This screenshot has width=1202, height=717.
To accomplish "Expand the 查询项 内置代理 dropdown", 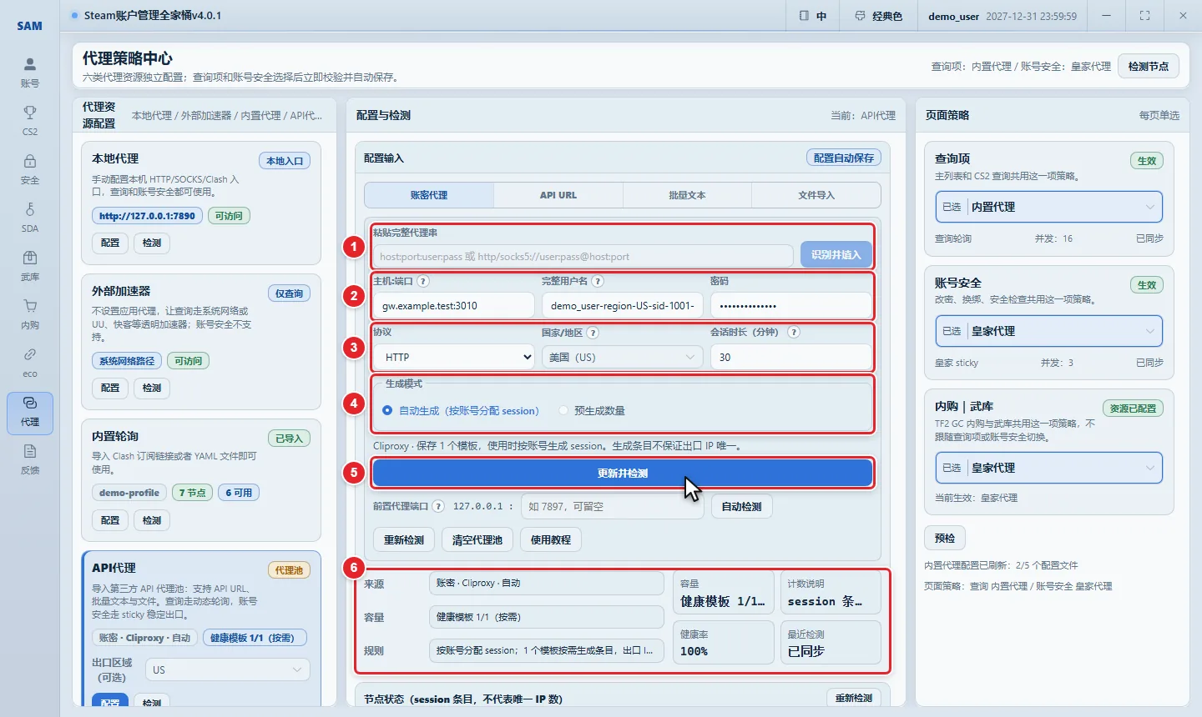I will (1048, 207).
